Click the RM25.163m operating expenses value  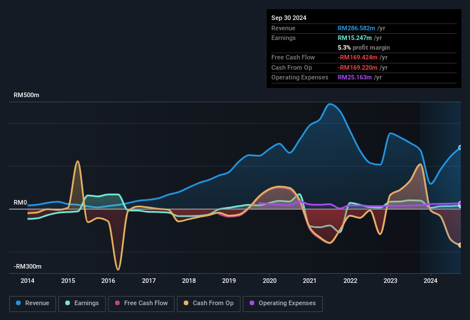click(x=354, y=78)
